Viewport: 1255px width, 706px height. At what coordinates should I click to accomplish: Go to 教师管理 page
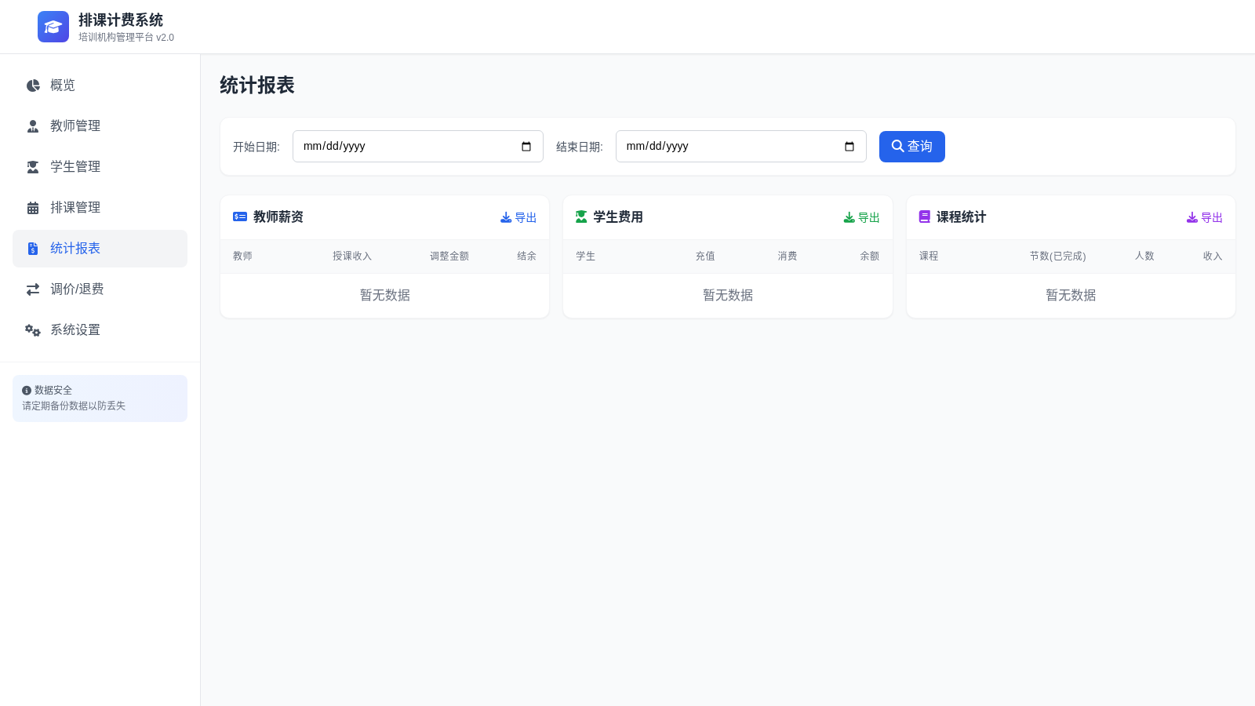(100, 126)
